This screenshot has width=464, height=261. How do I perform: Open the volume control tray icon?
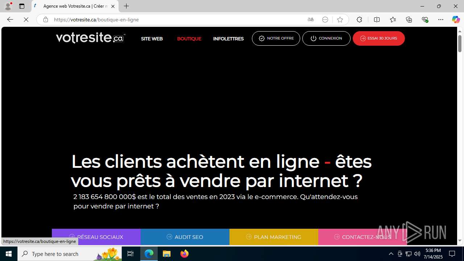coord(417,254)
